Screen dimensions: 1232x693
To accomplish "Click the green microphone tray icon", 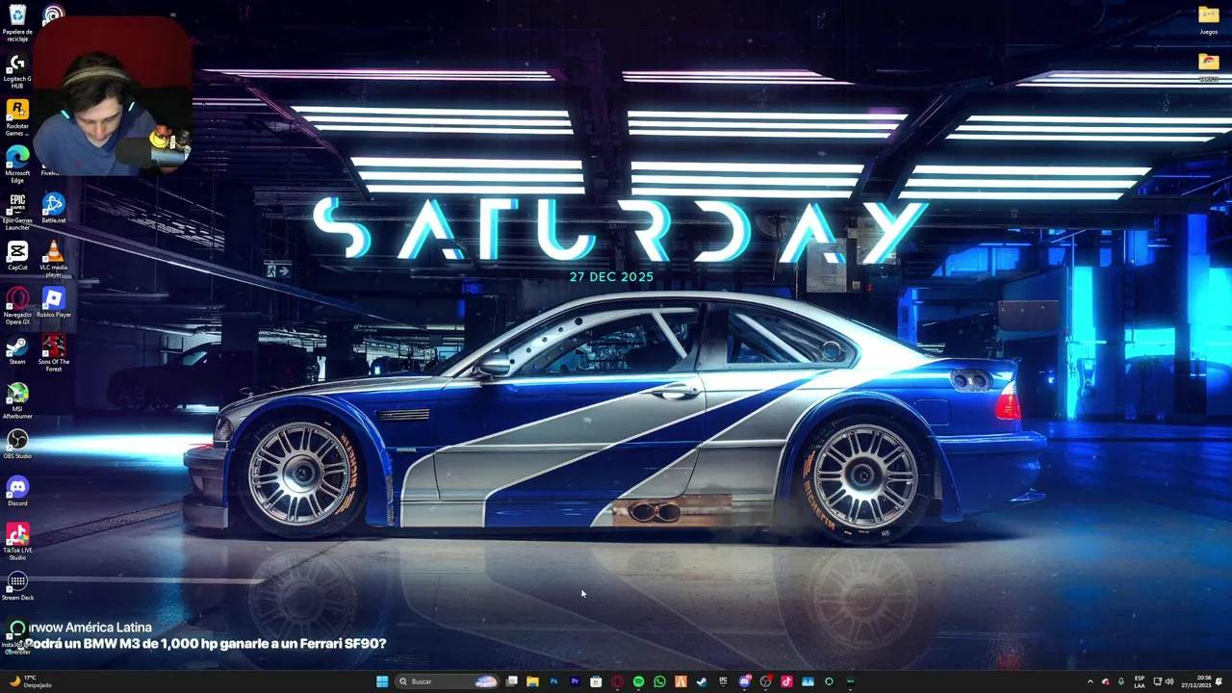I will tap(1121, 681).
